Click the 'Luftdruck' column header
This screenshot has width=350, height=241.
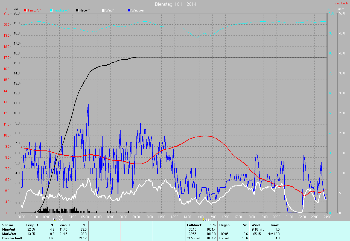pyautogui.click(x=194, y=225)
